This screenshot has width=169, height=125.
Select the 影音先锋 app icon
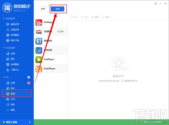pyautogui.click(x=39, y=50)
